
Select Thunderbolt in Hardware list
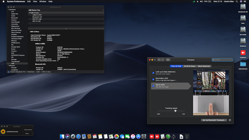15,61
